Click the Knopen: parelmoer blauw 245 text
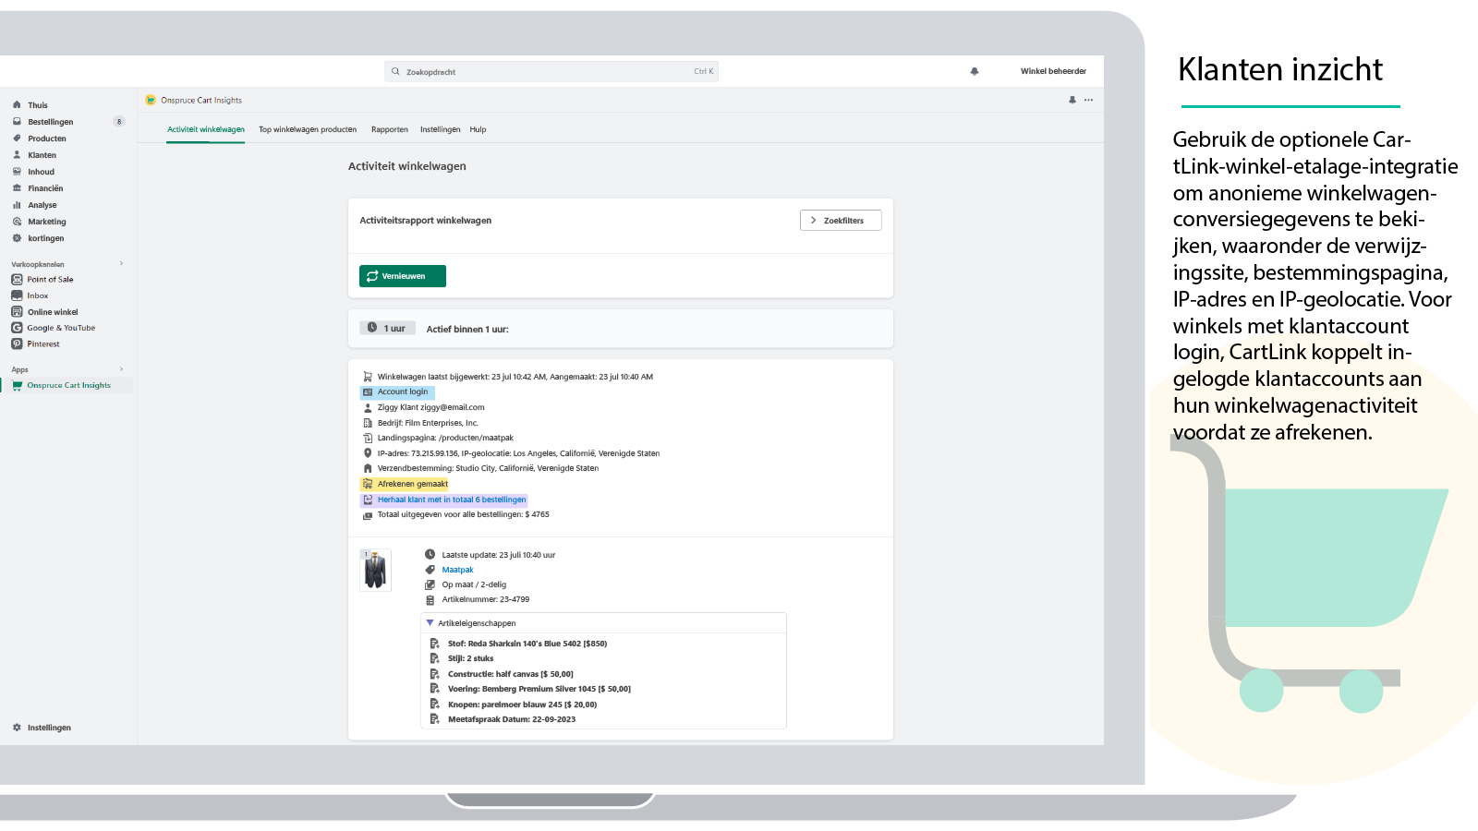The image size is (1478, 831). (x=522, y=705)
